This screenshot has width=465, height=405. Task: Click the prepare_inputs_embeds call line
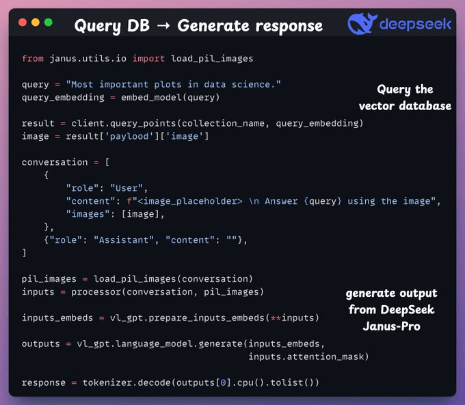pyautogui.click(x=170, y=318)
